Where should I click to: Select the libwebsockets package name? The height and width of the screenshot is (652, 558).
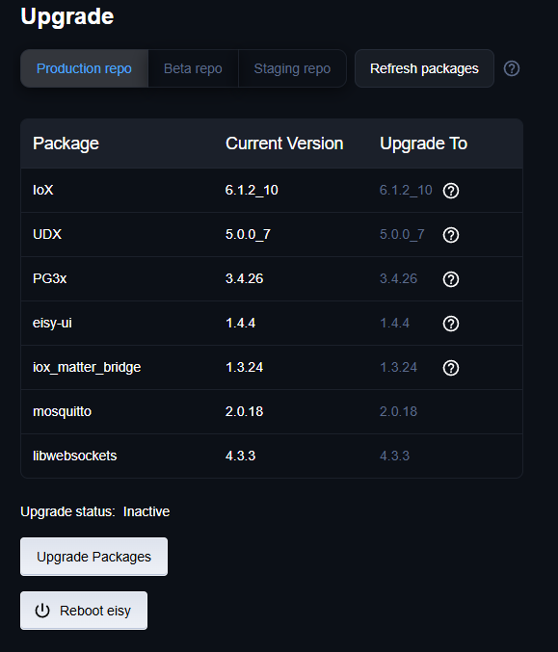[75, 456]
